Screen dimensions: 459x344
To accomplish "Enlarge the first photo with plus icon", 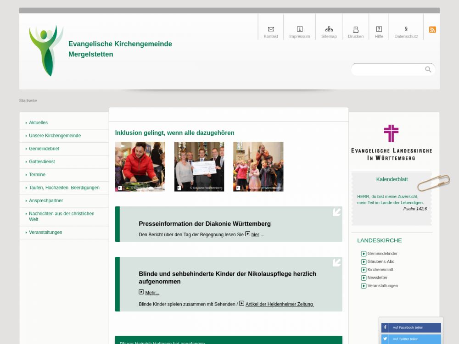I will [x=120, y=188].
